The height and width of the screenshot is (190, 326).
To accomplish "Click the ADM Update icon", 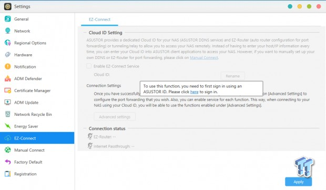I will [8, 102].
